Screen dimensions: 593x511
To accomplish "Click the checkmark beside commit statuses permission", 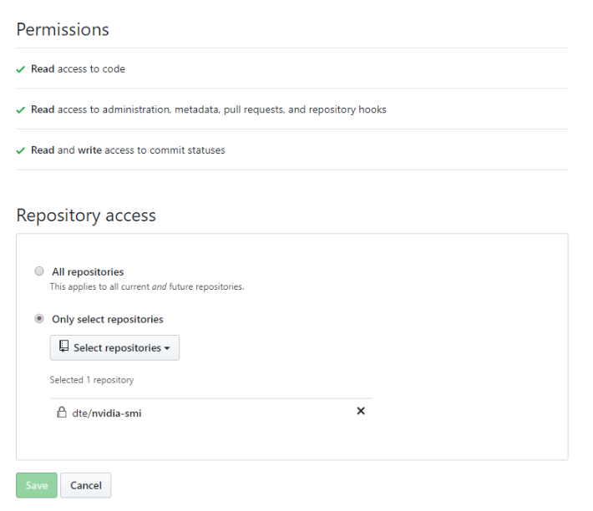I will click(20, 151).
